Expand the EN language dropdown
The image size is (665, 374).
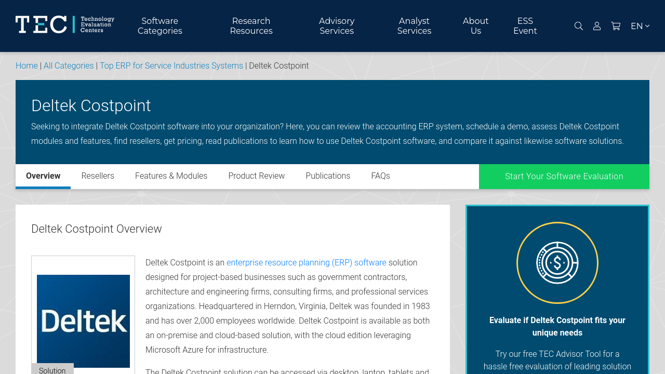(640, 26)
